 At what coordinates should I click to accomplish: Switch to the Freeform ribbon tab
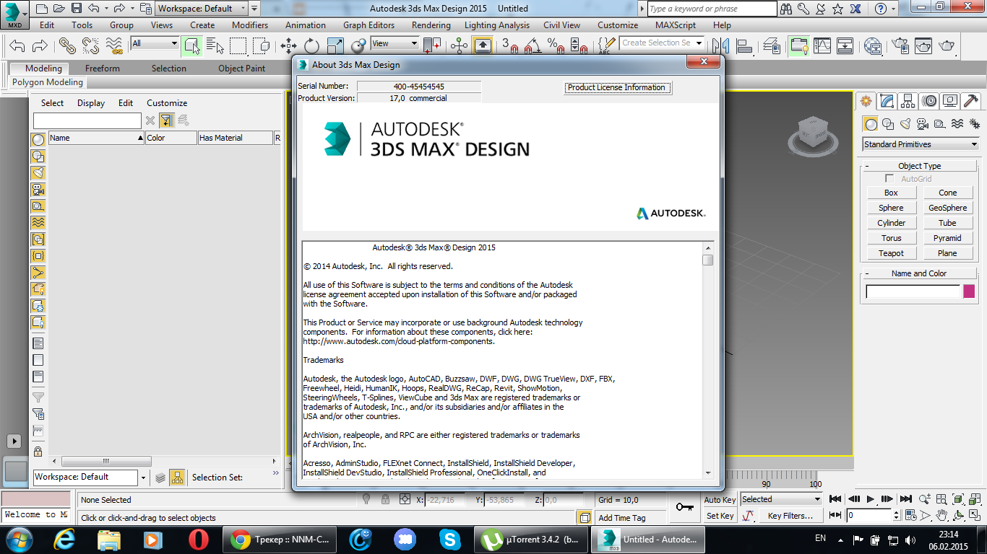[103, 69]
